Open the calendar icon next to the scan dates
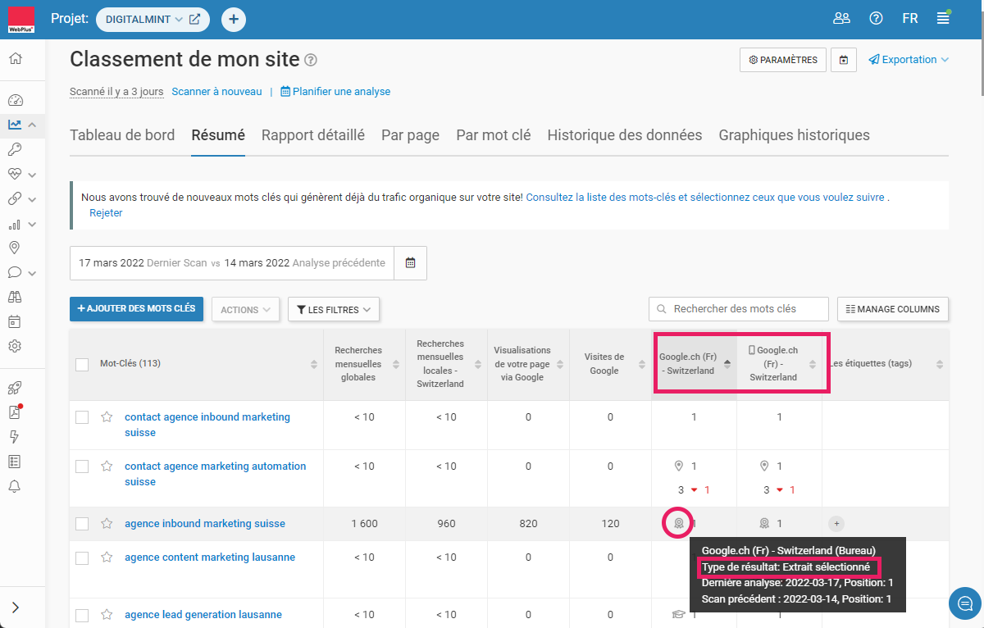 click(x=411, y=263)
